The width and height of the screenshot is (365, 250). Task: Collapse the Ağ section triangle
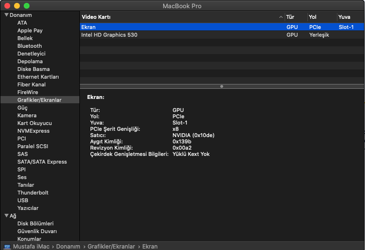tap(6, 216)
